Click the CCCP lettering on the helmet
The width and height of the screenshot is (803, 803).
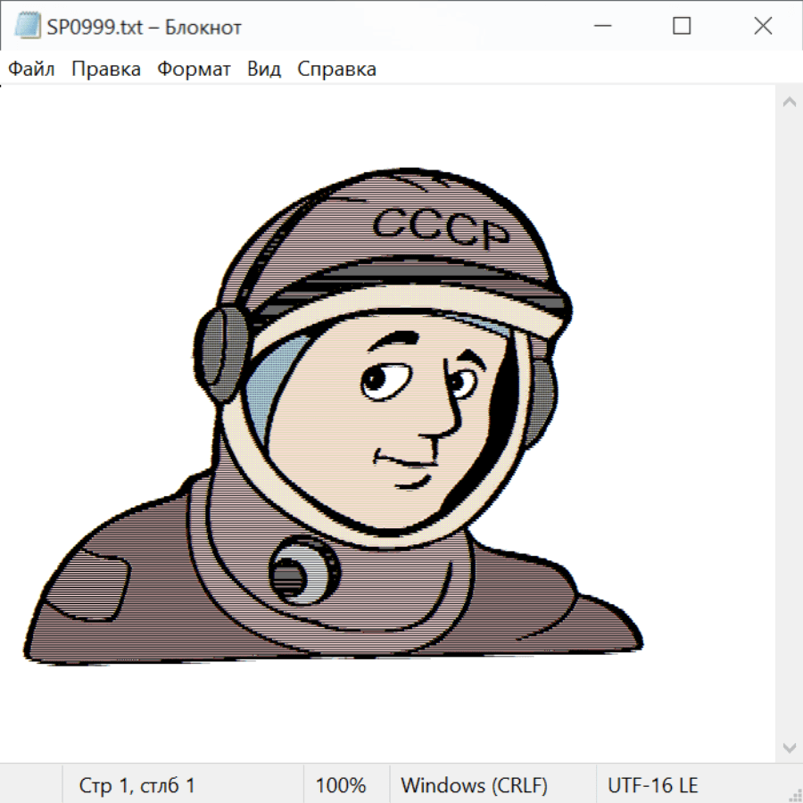pos(440,228)
